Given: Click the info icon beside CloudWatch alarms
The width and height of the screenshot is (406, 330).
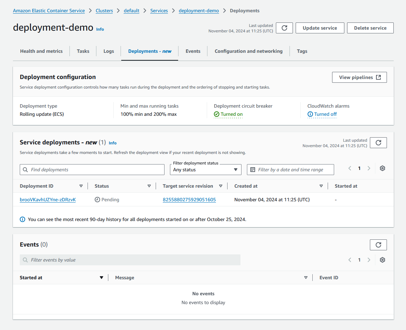Looking at the screenshot, I should coord(311,114).
